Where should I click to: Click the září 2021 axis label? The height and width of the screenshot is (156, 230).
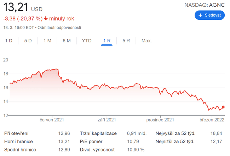(107, 120)
